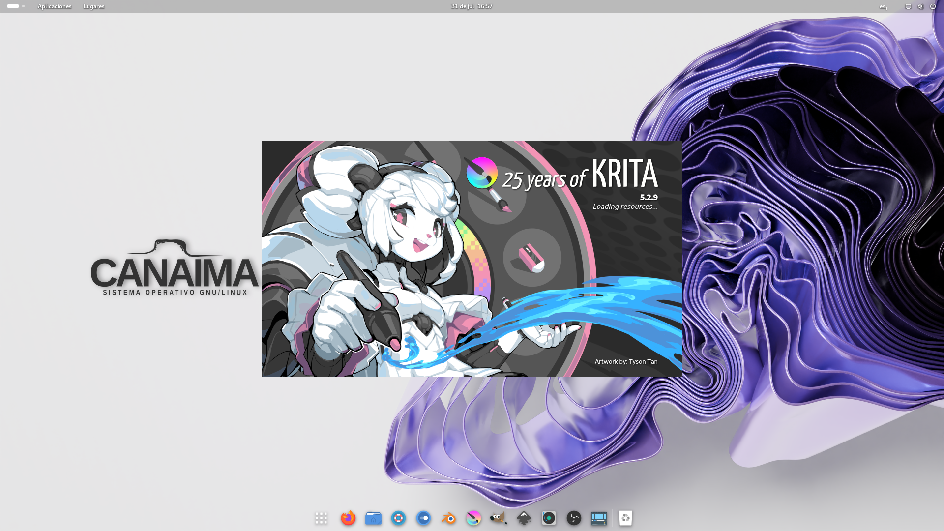Launch Inkscape from the dock

click(x=524, y=518)
